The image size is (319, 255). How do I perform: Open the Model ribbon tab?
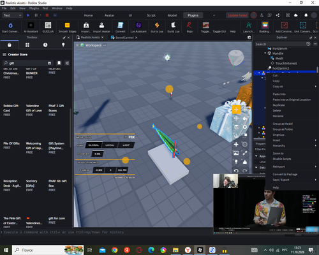[172, 15]
